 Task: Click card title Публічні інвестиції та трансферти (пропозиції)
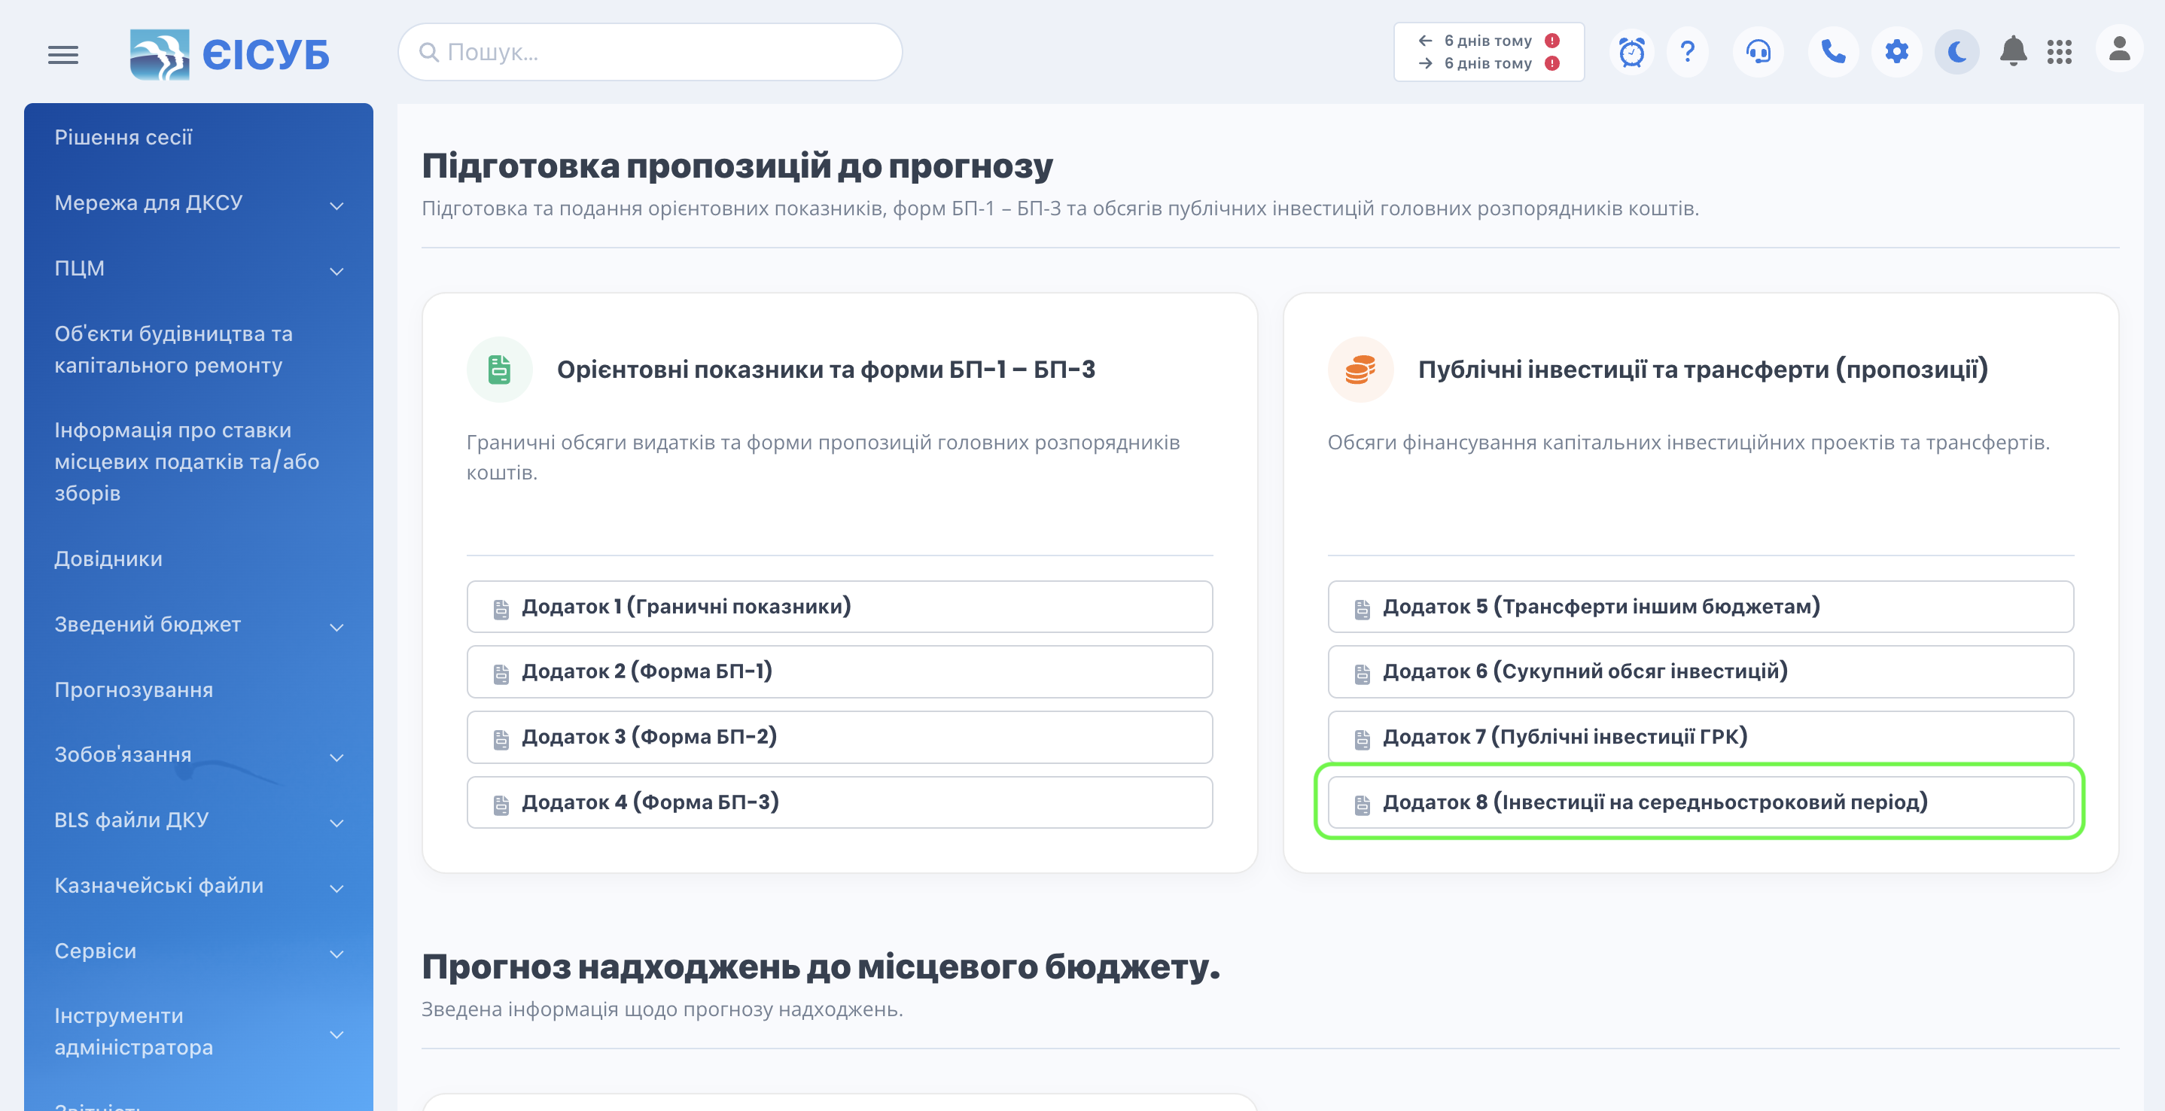coord(1703,370)
